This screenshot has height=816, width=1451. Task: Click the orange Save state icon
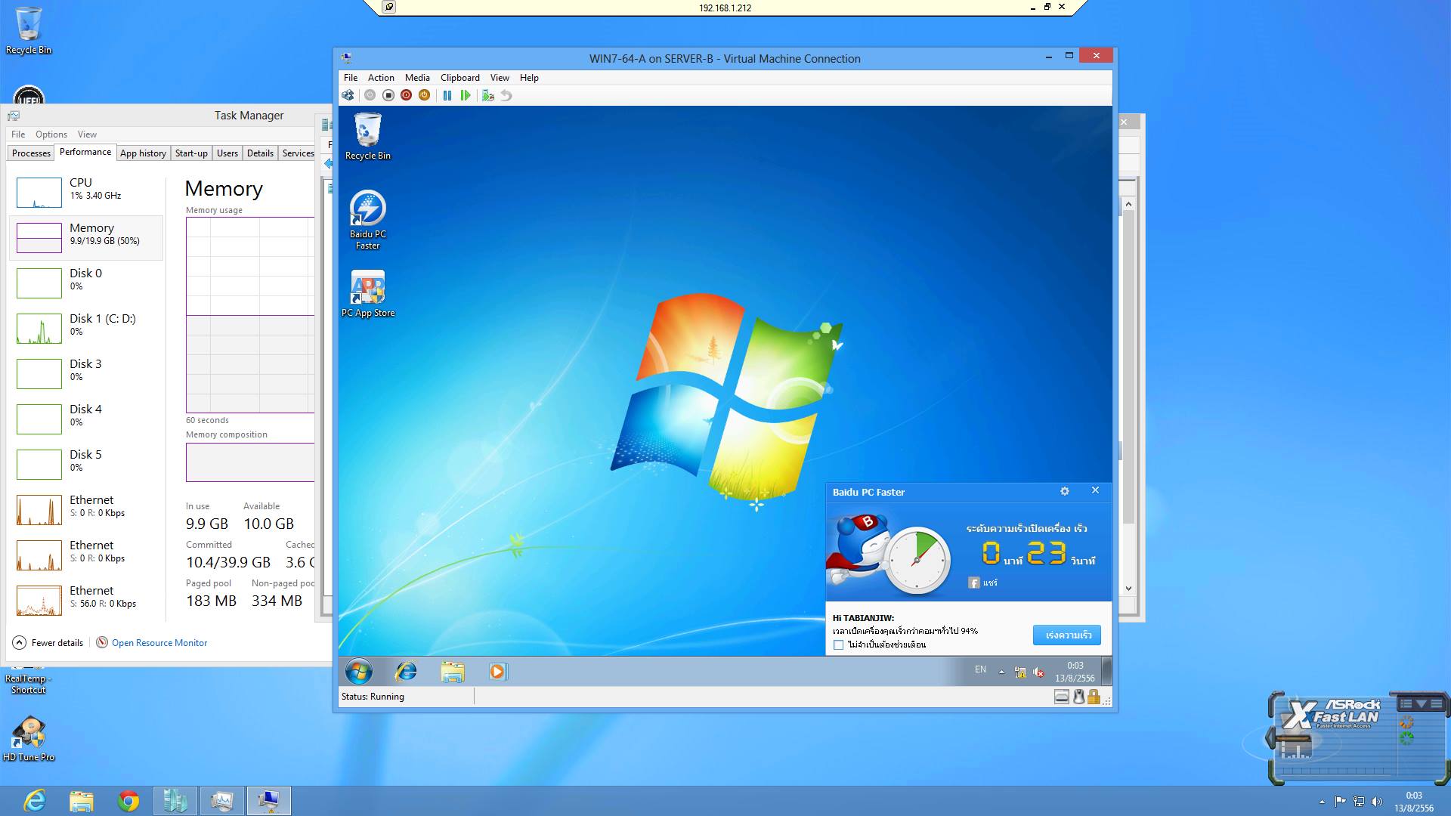click(424, 95)
